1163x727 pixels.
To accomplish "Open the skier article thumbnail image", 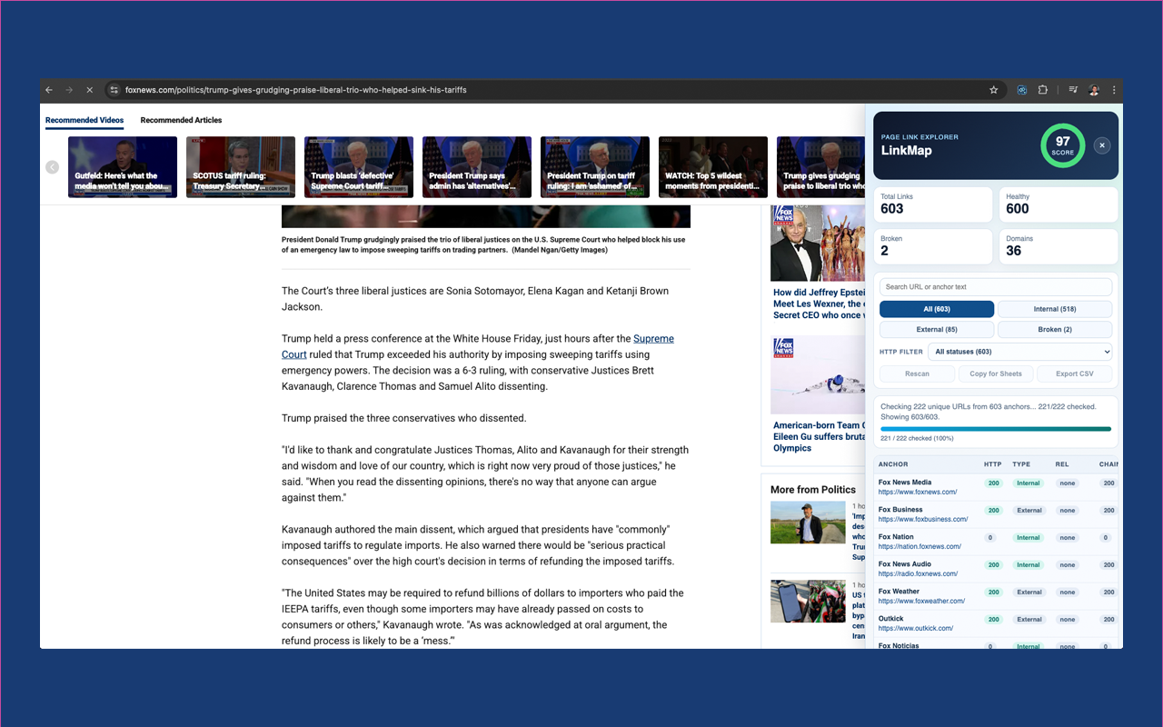I will click(818, 375).
